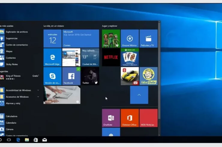
Task: Launch Groove Música tile
Action: click(x=130, y=38)
